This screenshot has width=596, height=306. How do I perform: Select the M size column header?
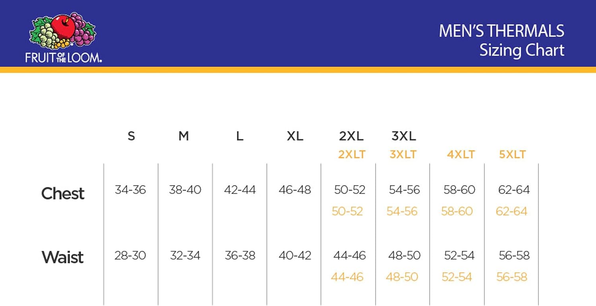[x=183, y=136]
